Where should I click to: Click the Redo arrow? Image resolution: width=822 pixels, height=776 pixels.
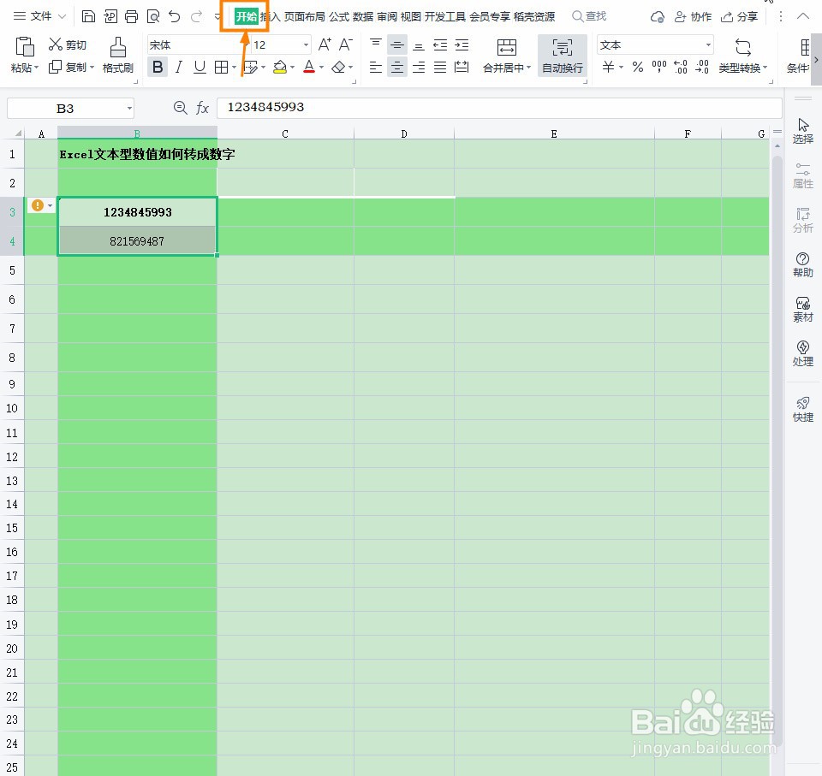197,17
